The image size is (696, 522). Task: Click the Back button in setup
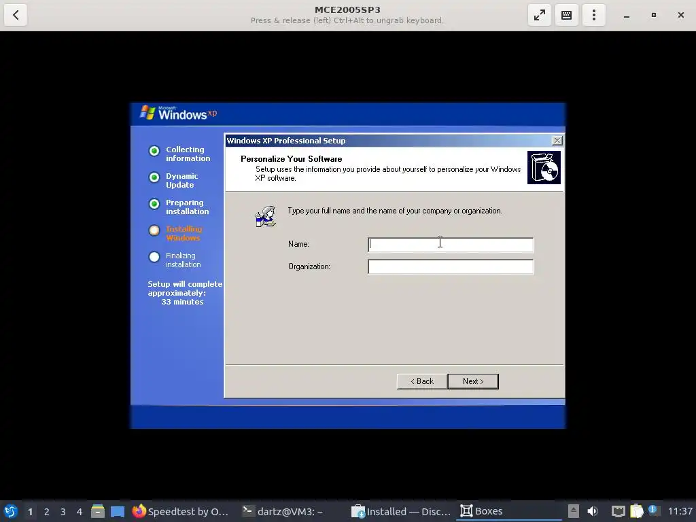tap(421, 381)
